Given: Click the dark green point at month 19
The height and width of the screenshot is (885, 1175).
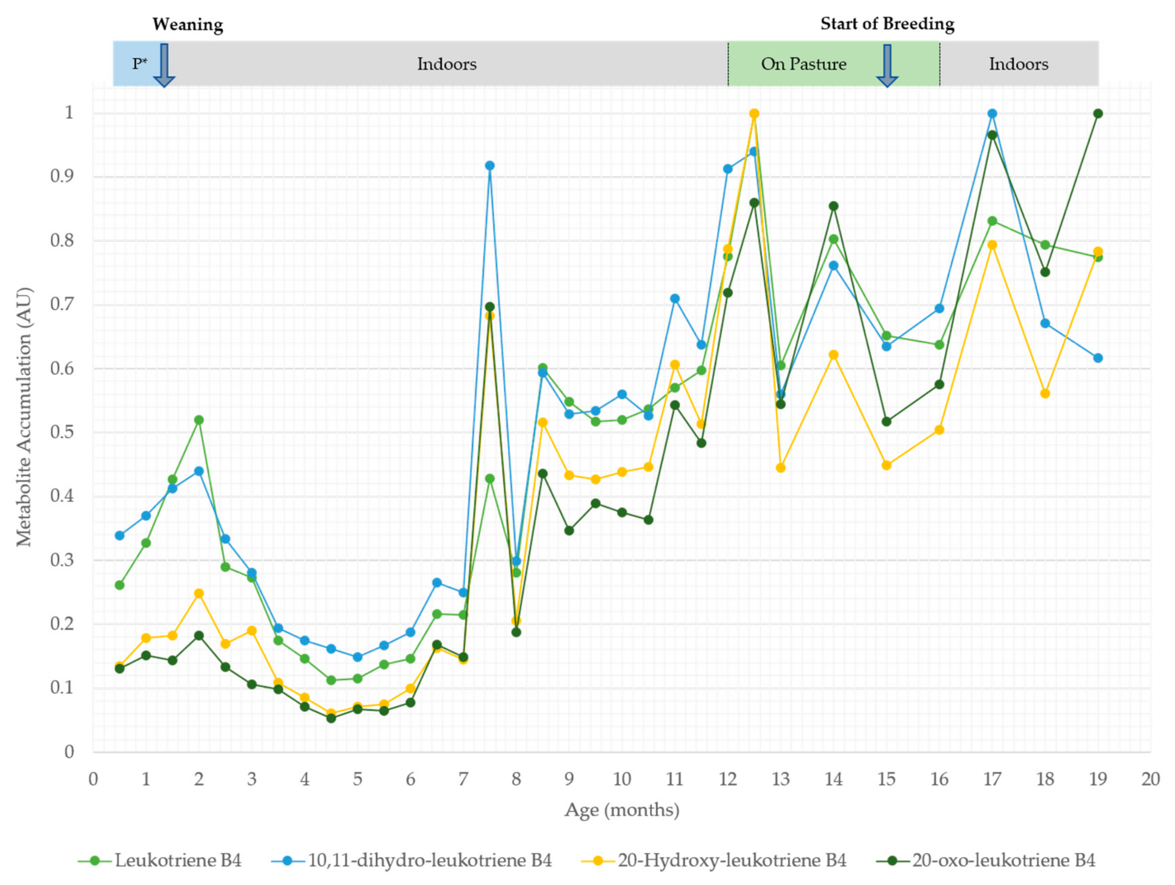Looking at the screenshot, I should coord(1098,114).
